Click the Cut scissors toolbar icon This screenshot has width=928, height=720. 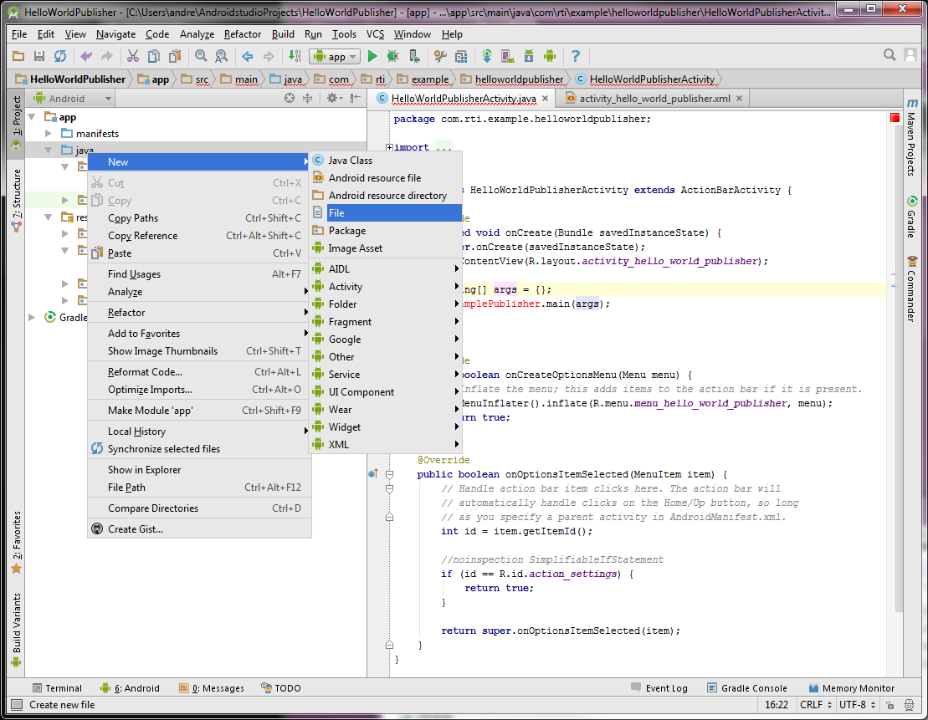click(132, 56)
